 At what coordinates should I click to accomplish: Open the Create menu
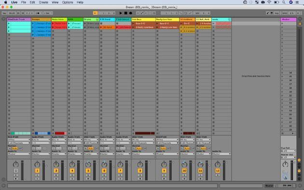[x=43, y=2]
